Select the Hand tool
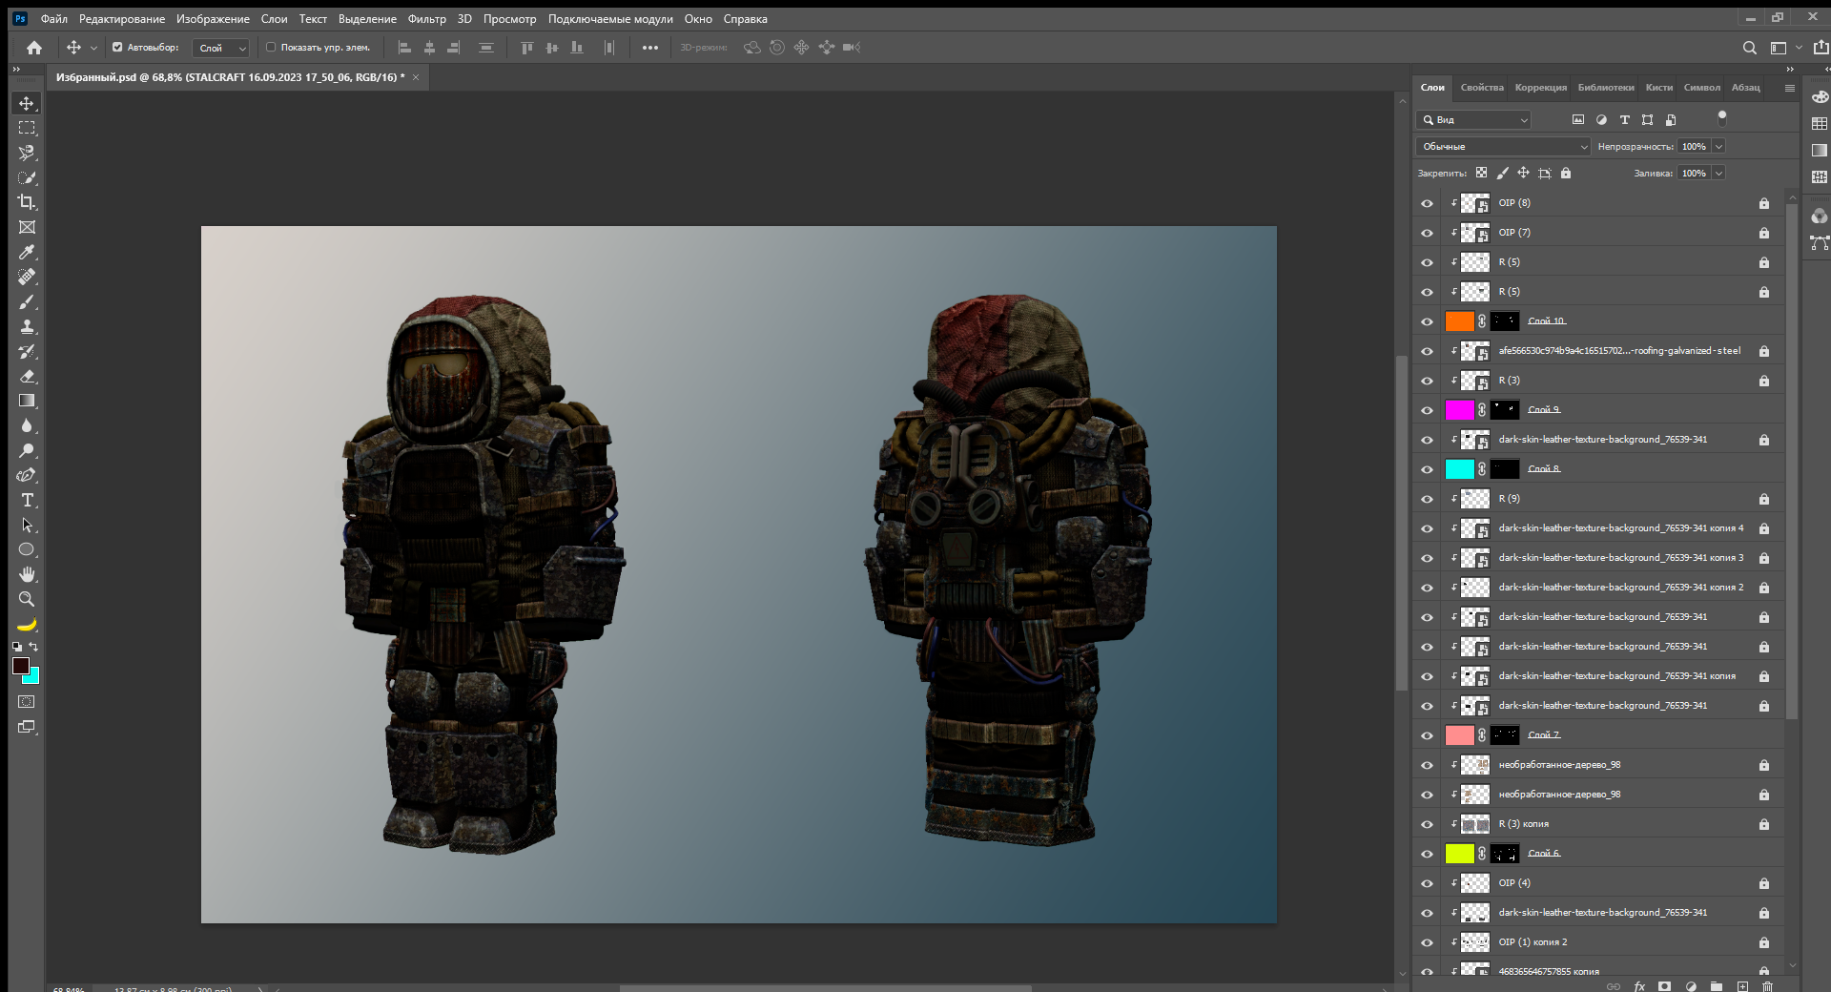Image resolution: width=1831 pixels, height=992 pixels. coord(27,574)
